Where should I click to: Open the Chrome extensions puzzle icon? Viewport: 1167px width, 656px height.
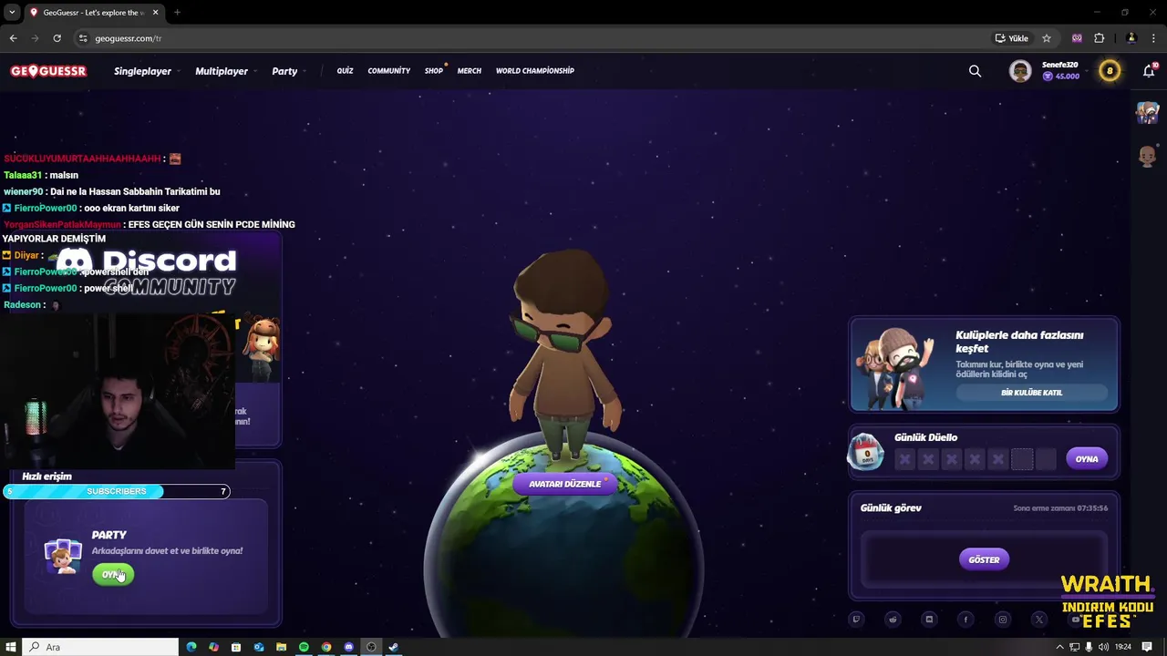point(1099,38)
